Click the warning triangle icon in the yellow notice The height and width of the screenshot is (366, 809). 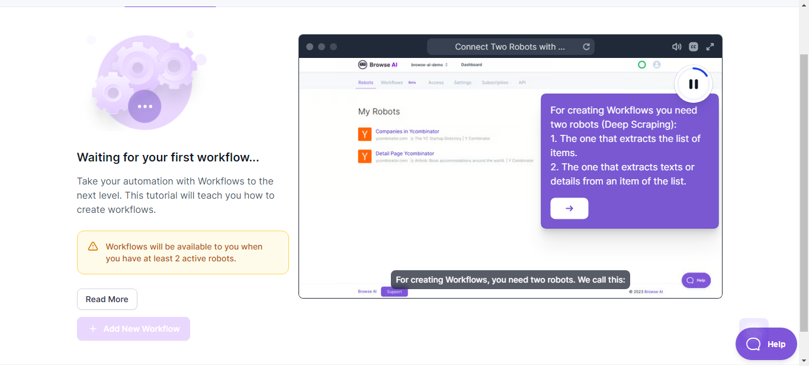[93, 247]
